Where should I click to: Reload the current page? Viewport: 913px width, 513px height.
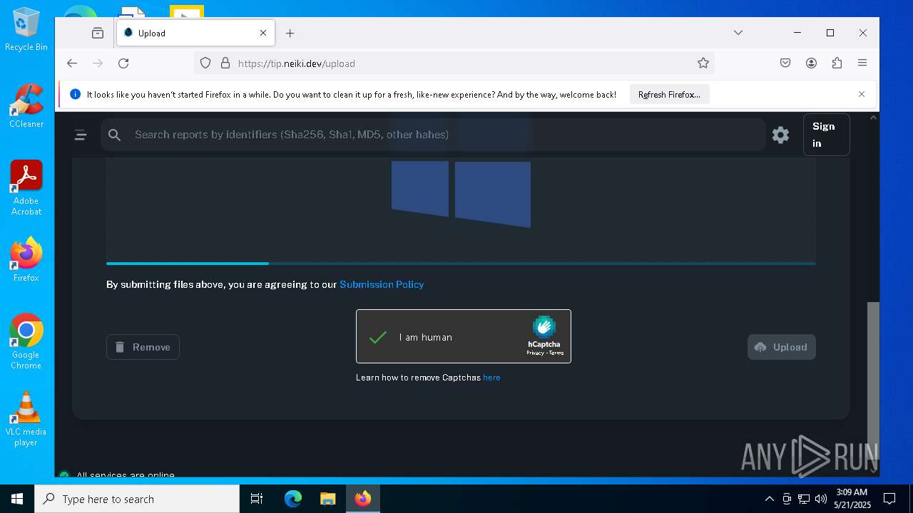coord(123,63)
